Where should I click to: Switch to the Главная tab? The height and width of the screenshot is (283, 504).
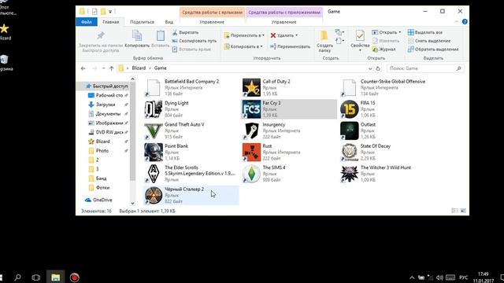(110, 22)
